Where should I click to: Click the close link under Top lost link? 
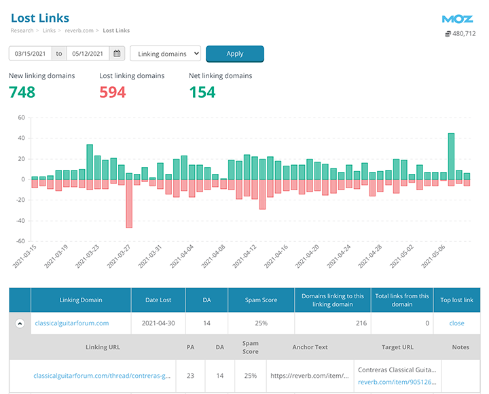coord(456,323)
